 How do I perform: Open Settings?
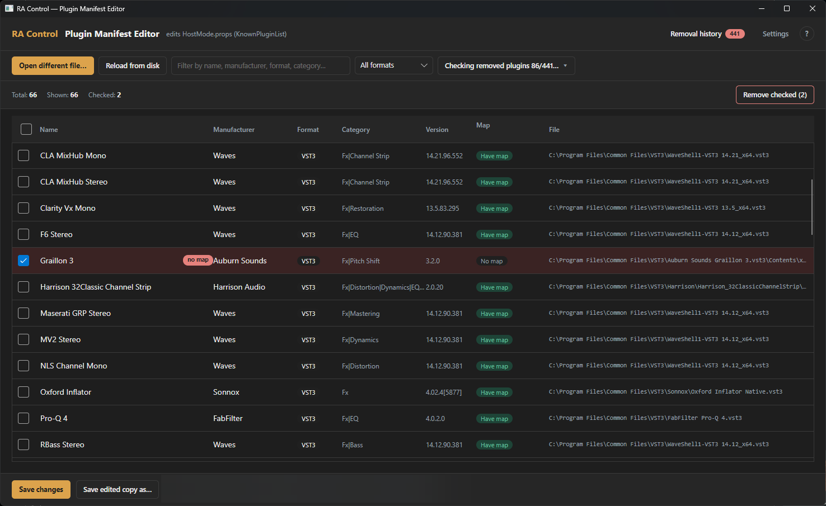tap(775, 34)
